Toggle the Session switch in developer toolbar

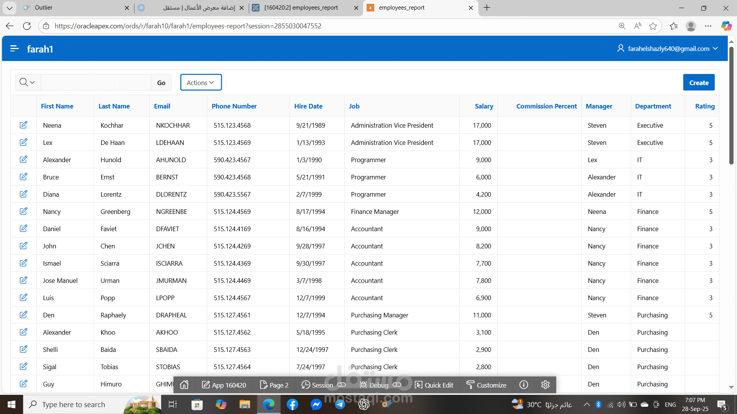(342, 385)
